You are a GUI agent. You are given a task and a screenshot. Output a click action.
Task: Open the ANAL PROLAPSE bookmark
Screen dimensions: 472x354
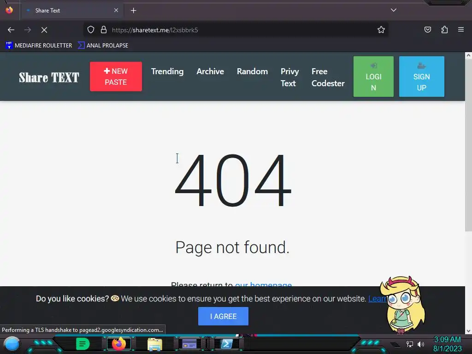pyautogui.click(x=103, y=46)
